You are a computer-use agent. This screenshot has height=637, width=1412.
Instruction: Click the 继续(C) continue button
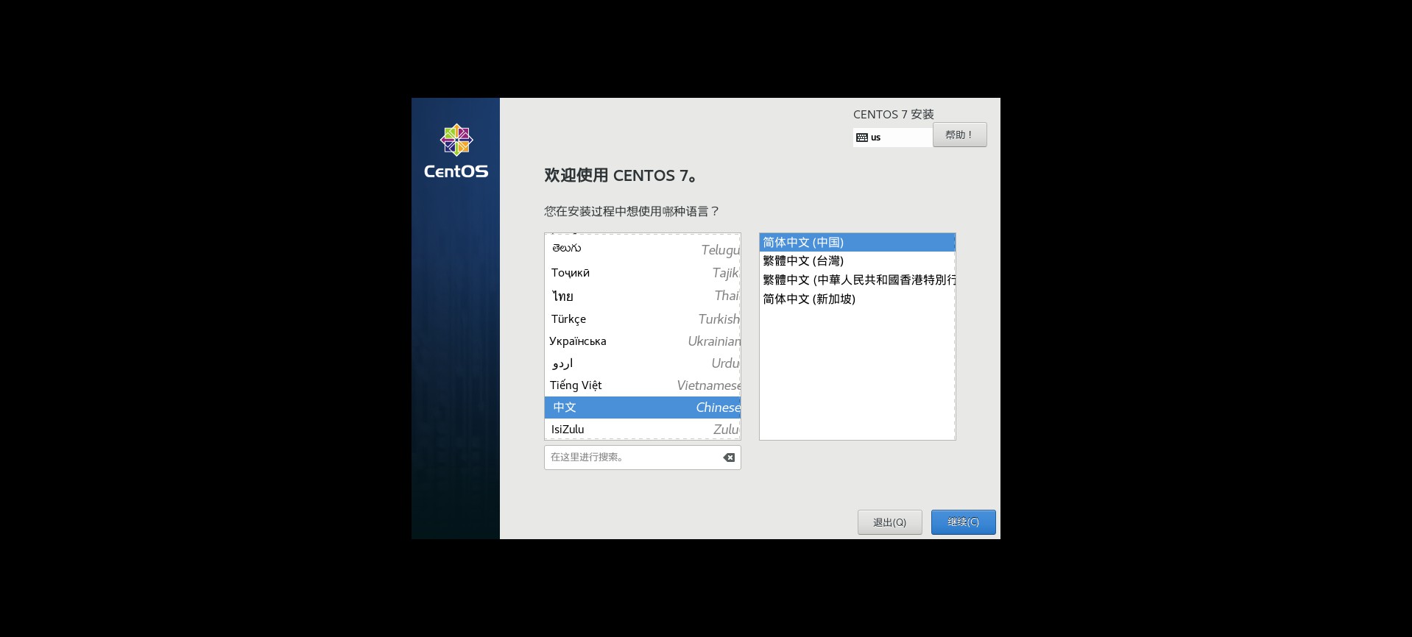click(x=963, y=522)
